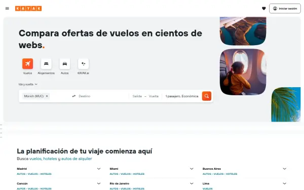Viewport: 304px width, 190px height.
Task: Click the Destino input field
Action: [103, 96]
